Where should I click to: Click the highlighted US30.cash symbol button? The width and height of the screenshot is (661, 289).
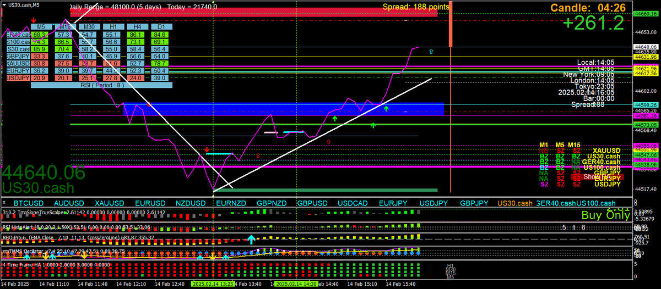(515, 203)
